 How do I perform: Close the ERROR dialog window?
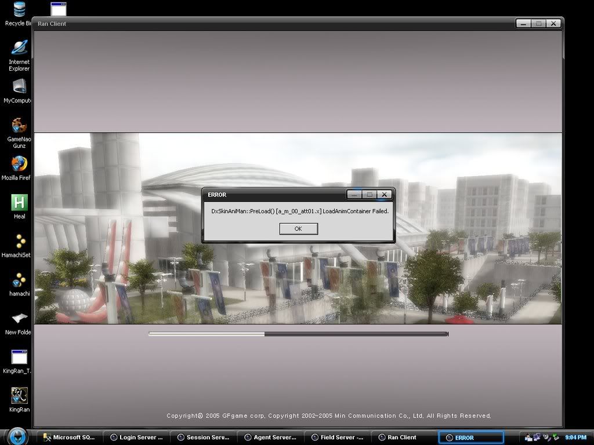point(384,195)
